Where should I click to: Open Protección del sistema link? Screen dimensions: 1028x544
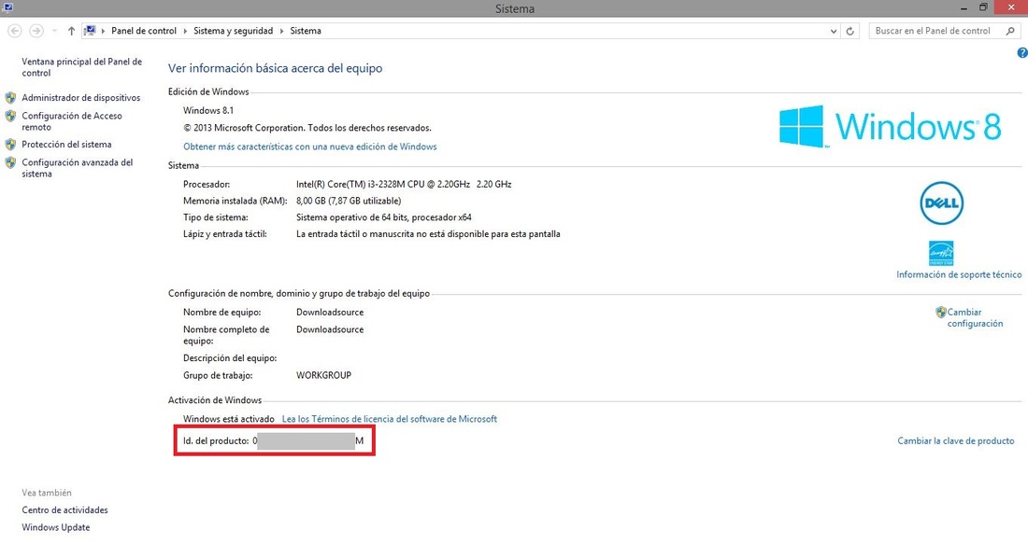coord(66,144)
